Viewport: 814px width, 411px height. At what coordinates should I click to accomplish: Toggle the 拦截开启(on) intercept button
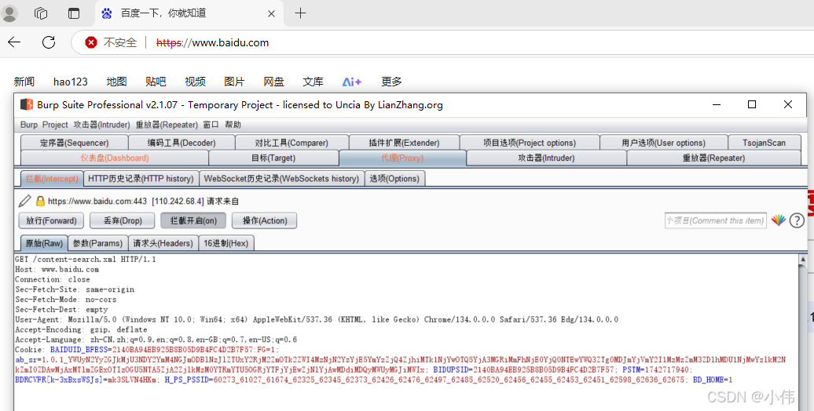(193, 220)
